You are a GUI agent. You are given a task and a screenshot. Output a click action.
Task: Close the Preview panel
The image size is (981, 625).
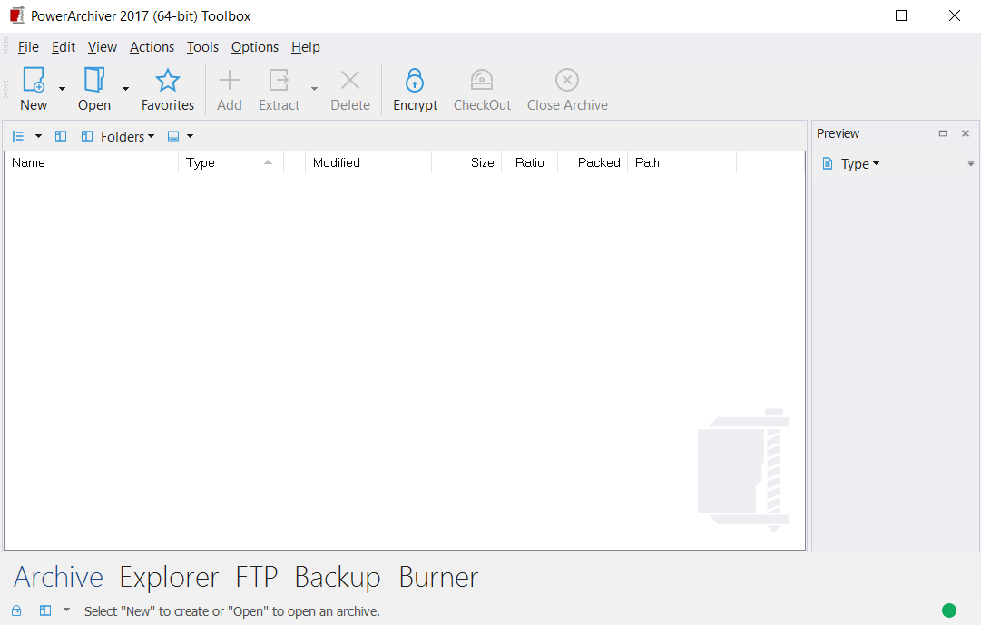966,133
